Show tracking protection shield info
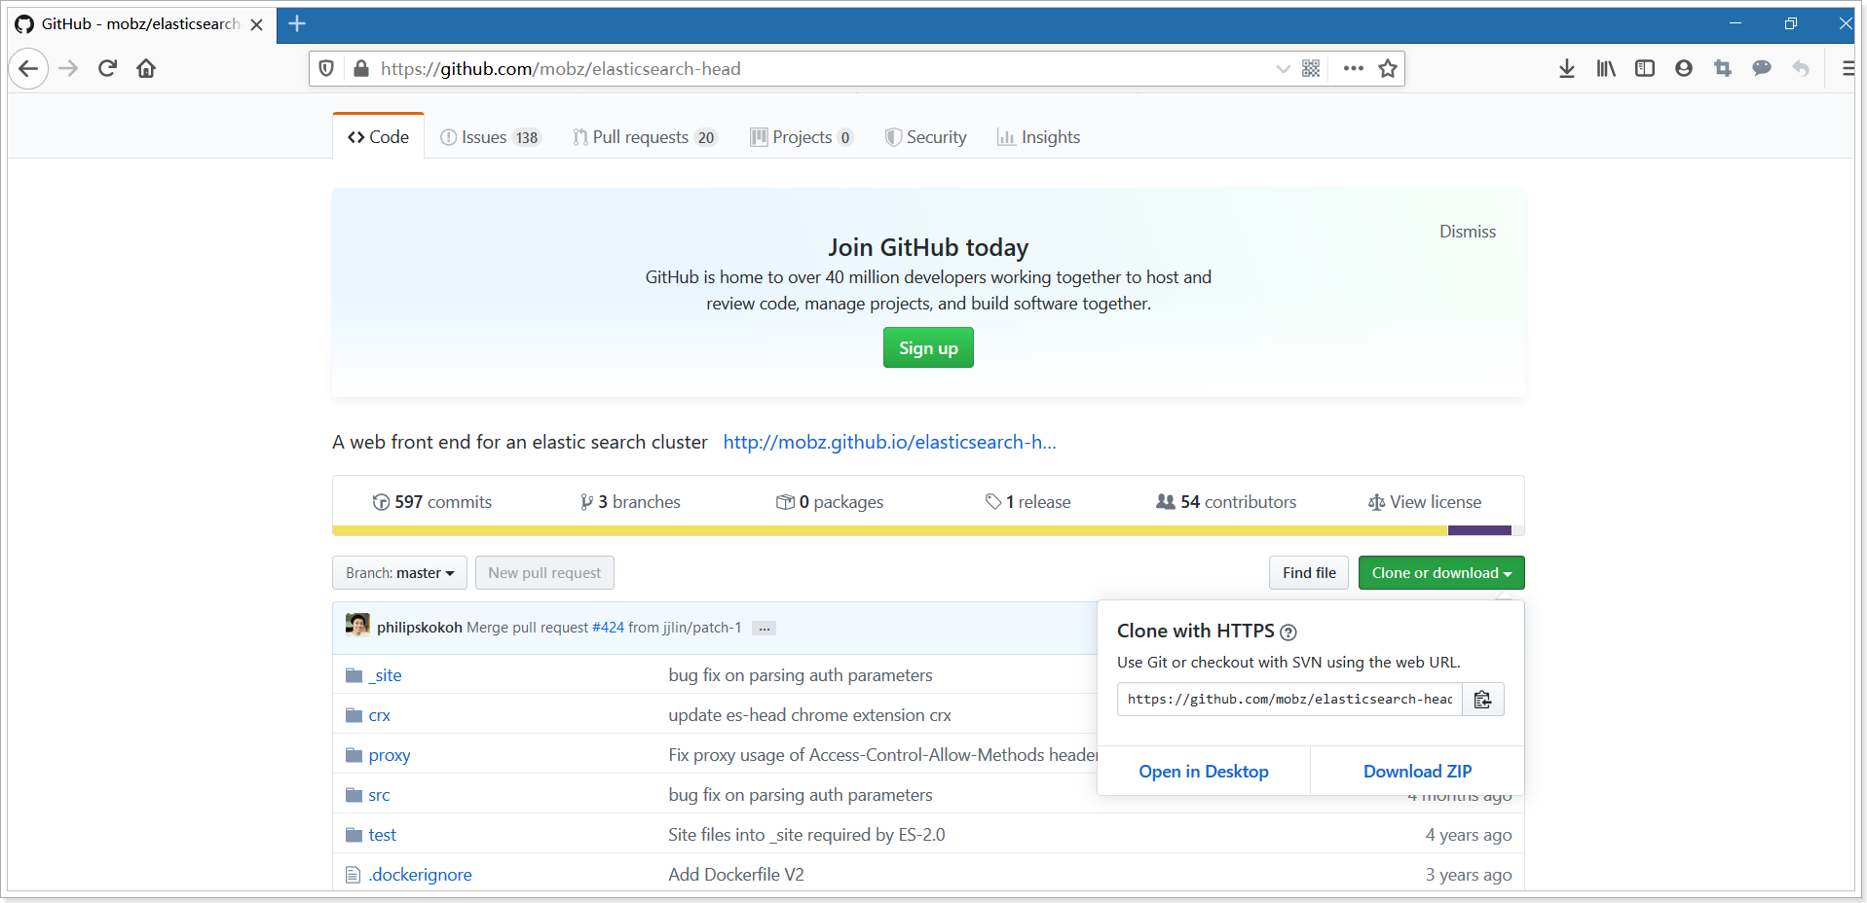Image resolution: width=1867 pixels, height=903 pixels. click(326, 68)
